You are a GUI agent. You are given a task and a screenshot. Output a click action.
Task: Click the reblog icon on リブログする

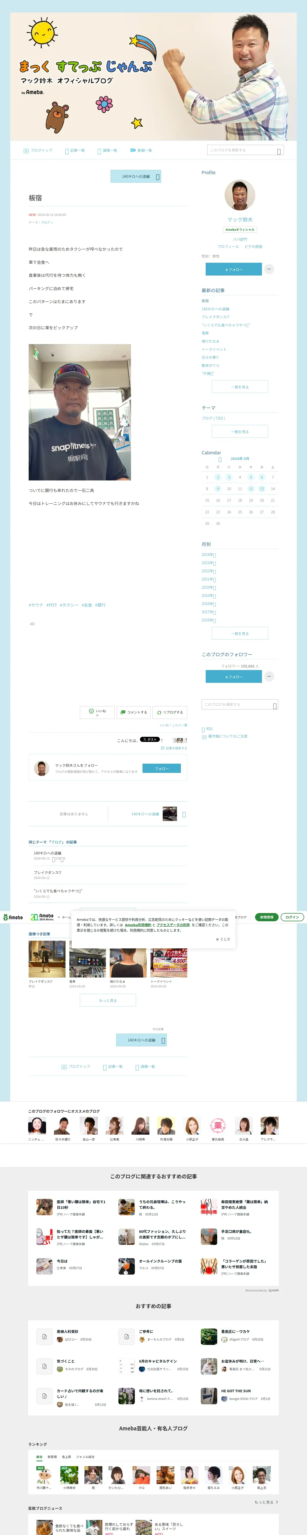coord(159,711)
